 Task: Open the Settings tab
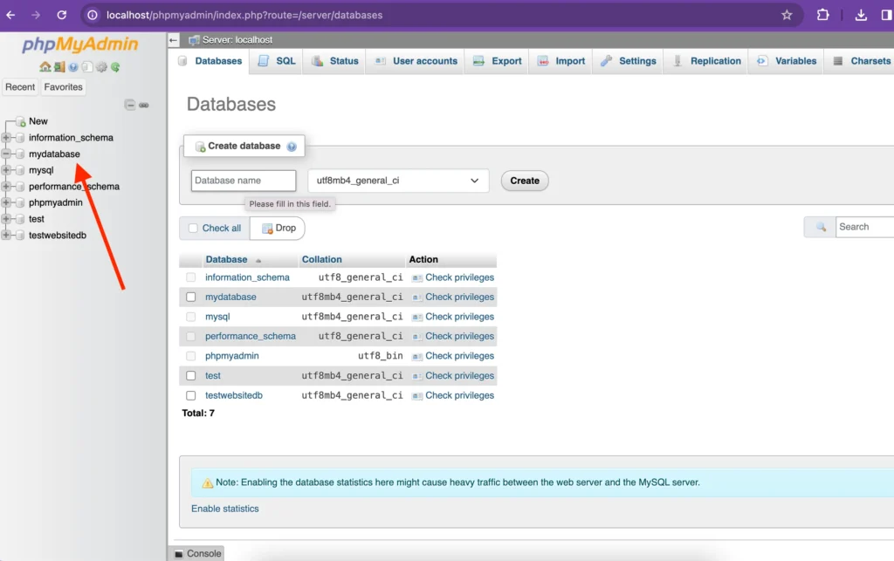click(x=629, y=61)
